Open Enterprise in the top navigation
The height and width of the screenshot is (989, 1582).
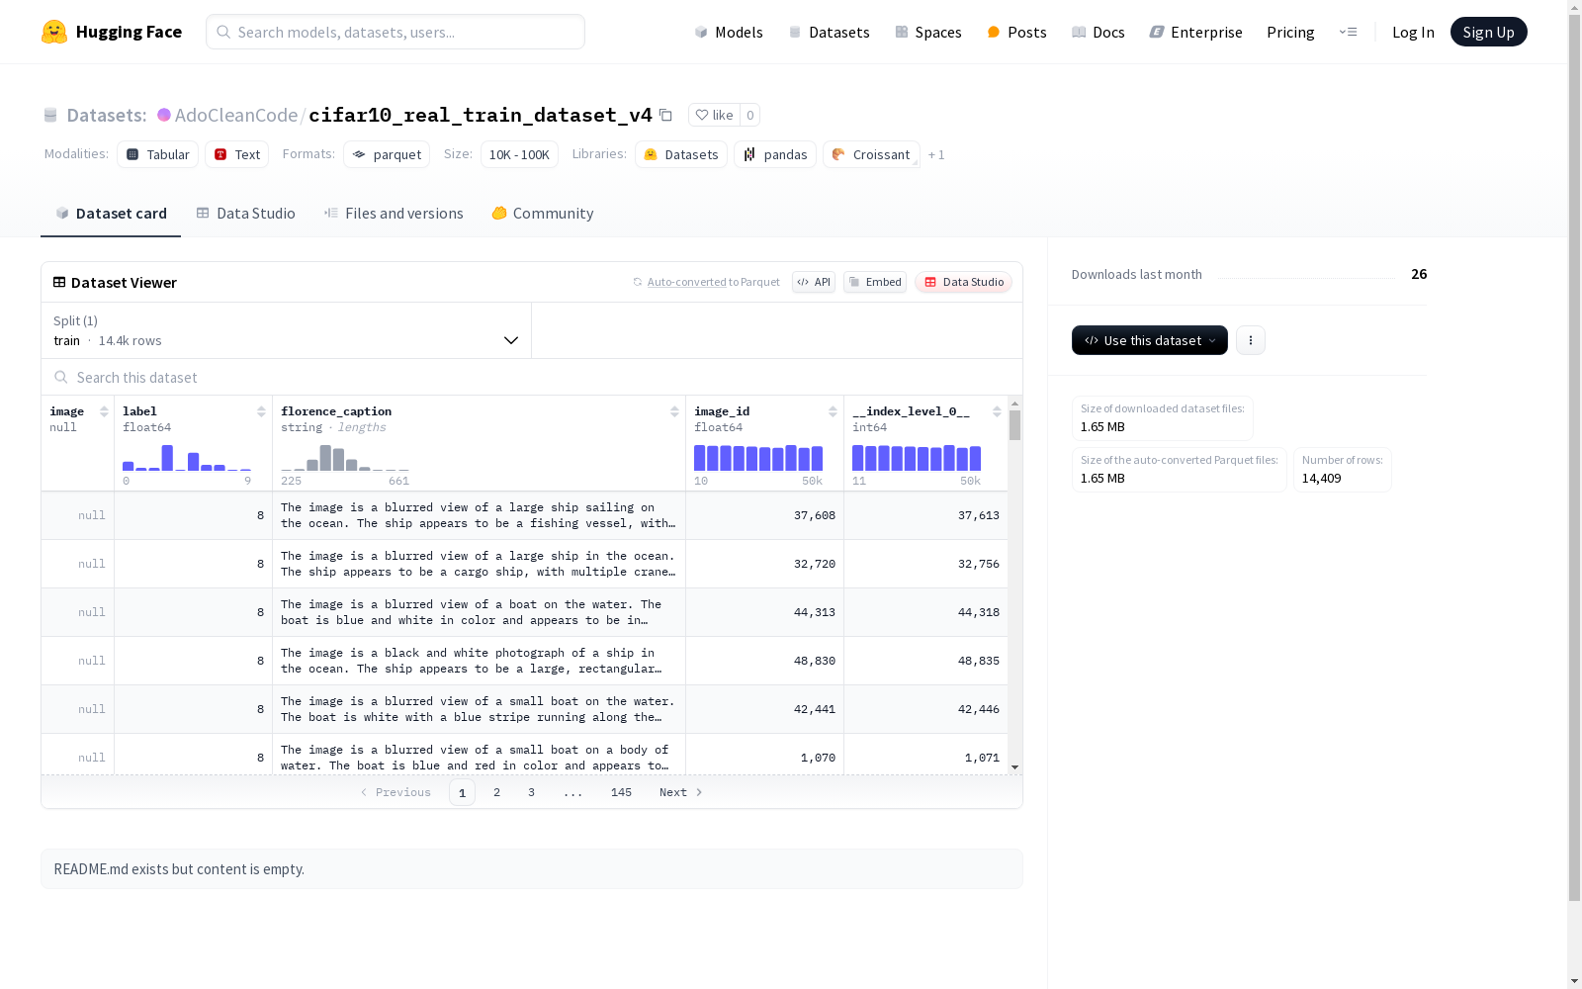pos(1196,32)
